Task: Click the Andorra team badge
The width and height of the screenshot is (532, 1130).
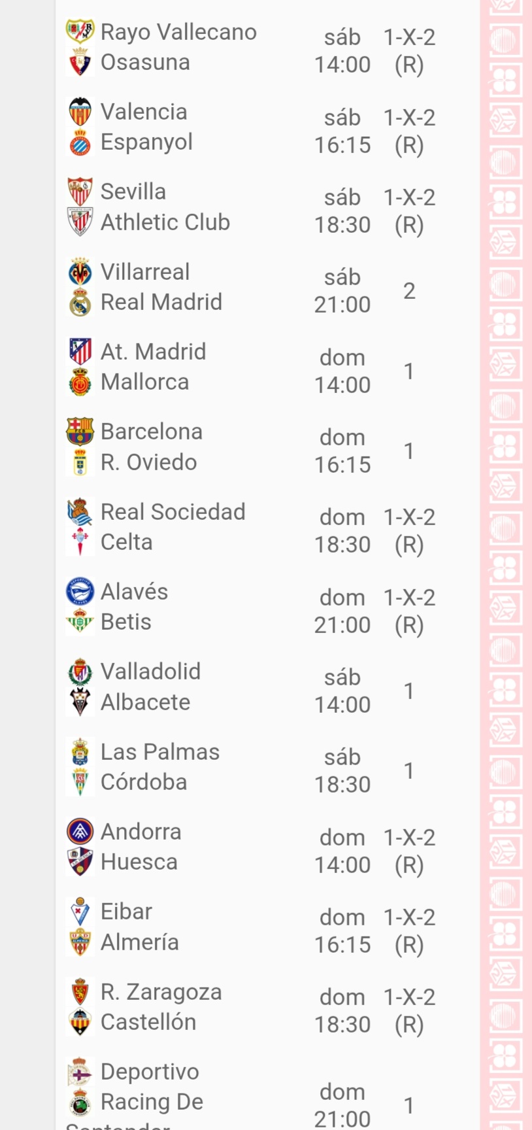Action: [x=80, y=832]
